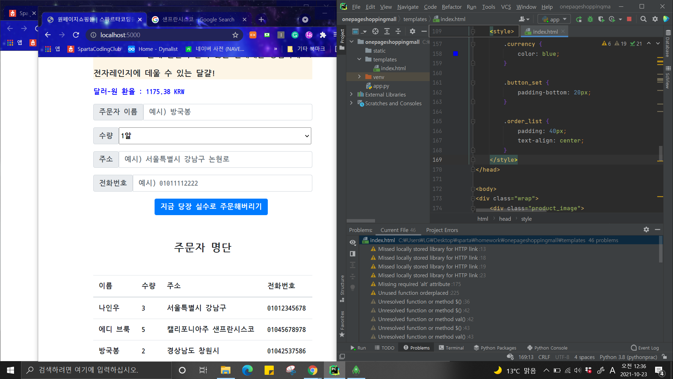Switch to Project Errors tab

(442, 230)
